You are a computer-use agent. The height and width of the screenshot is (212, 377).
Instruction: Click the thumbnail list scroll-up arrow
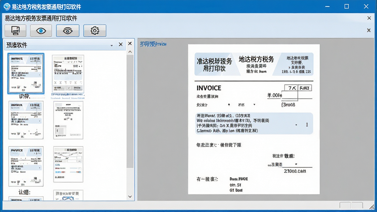tap(130, 52)
